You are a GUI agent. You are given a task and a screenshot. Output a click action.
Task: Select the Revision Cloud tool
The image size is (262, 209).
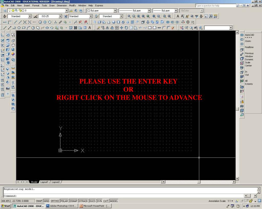38,28
